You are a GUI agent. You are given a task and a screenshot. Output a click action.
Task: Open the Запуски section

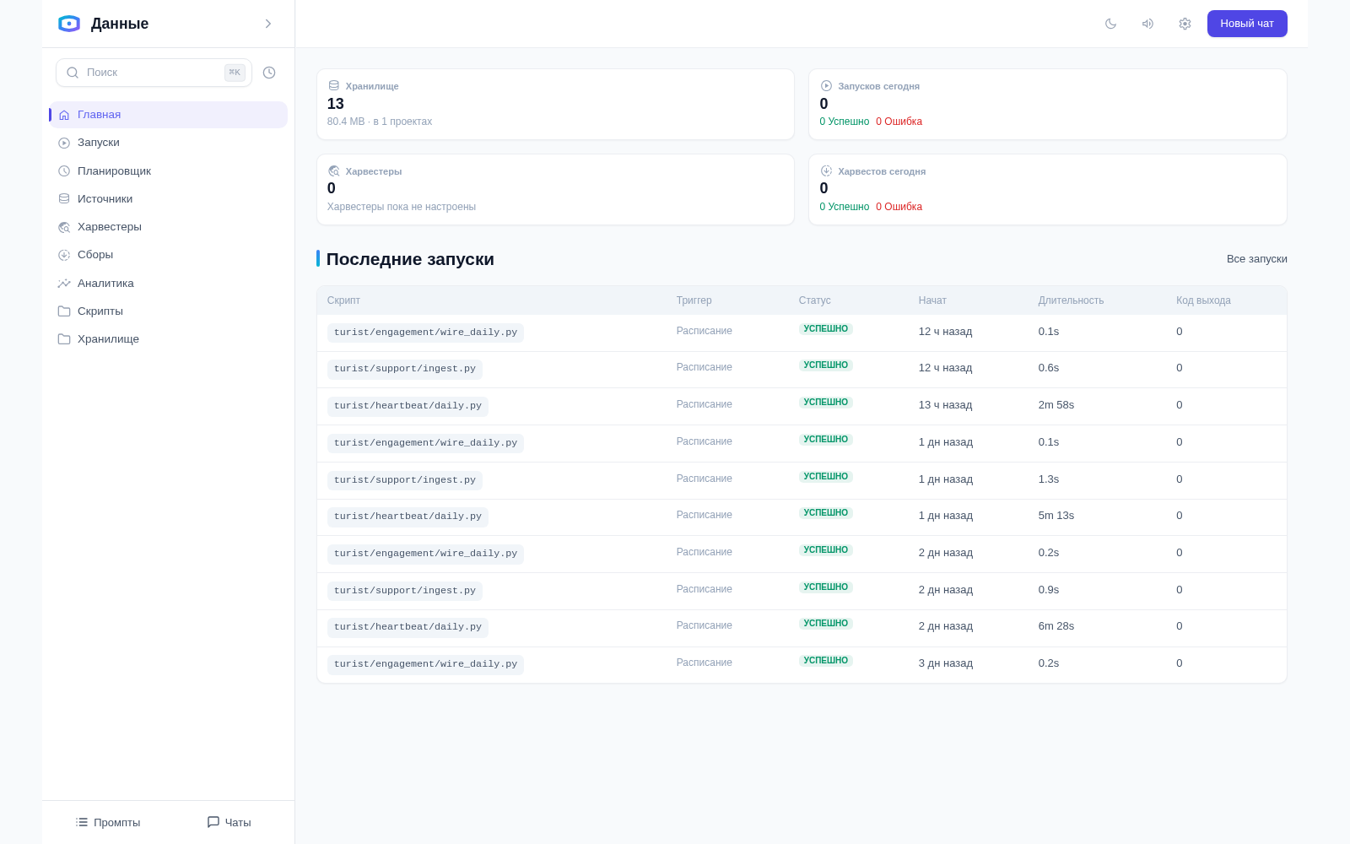coord(168,143)
